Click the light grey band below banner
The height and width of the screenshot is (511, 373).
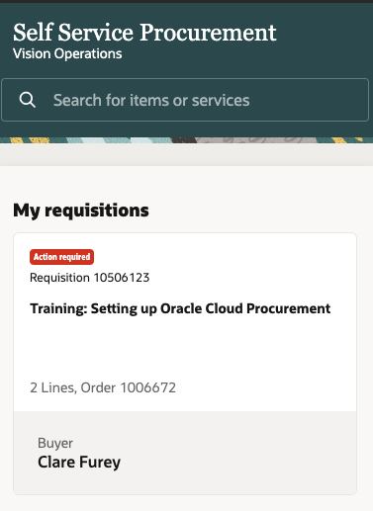186,154
